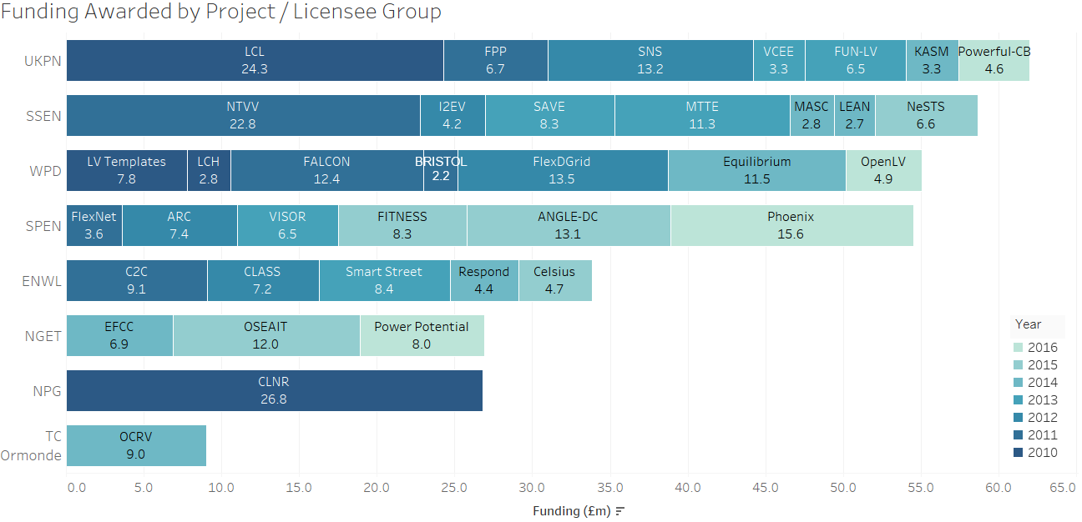Click the NPG row label
Viewport: 1082px width, 522px height.
pos(47,391)
